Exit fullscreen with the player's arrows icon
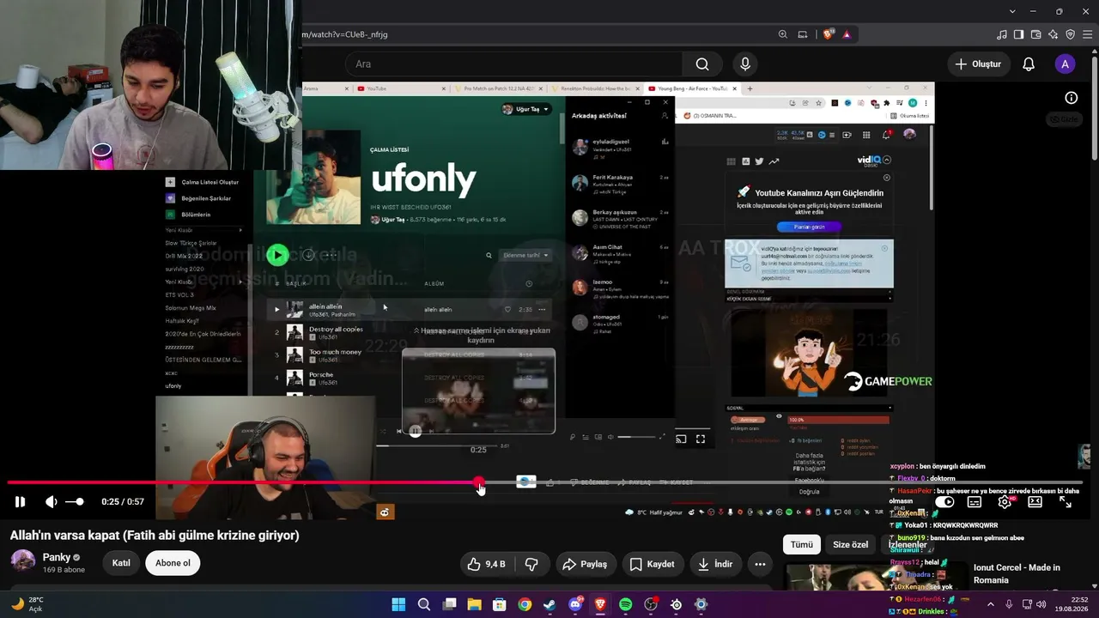The image size is (1099, 618). pos(1066,502)
